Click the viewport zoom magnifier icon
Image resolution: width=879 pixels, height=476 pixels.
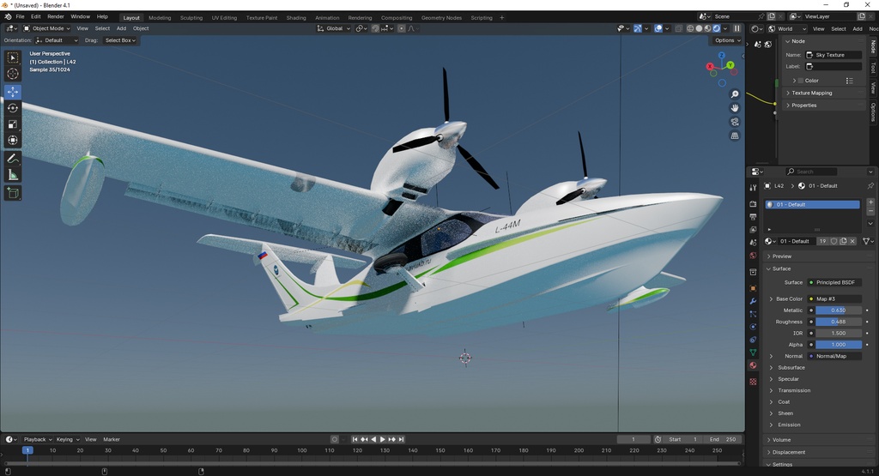(x=735, y=94)
